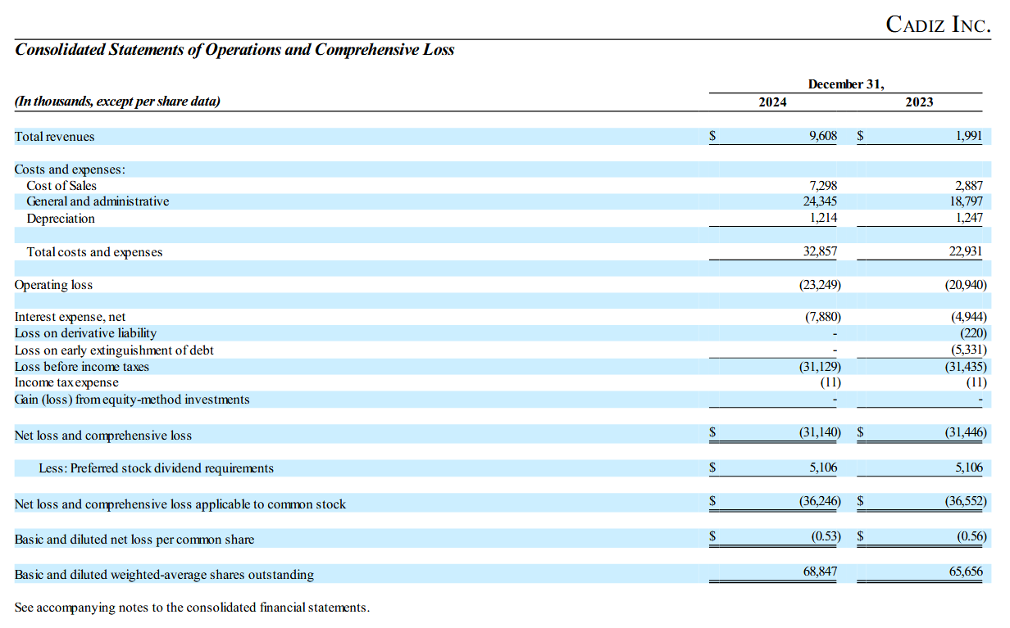Select depreciation value 1,214
1010x628 pixels.
pyautogui.click(x=823, y=219)
